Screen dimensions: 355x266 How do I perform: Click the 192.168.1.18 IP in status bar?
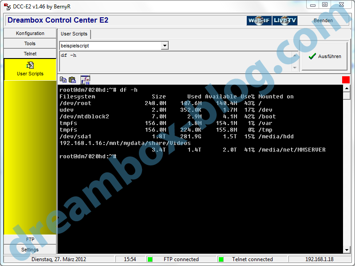(x=319, y=259)
